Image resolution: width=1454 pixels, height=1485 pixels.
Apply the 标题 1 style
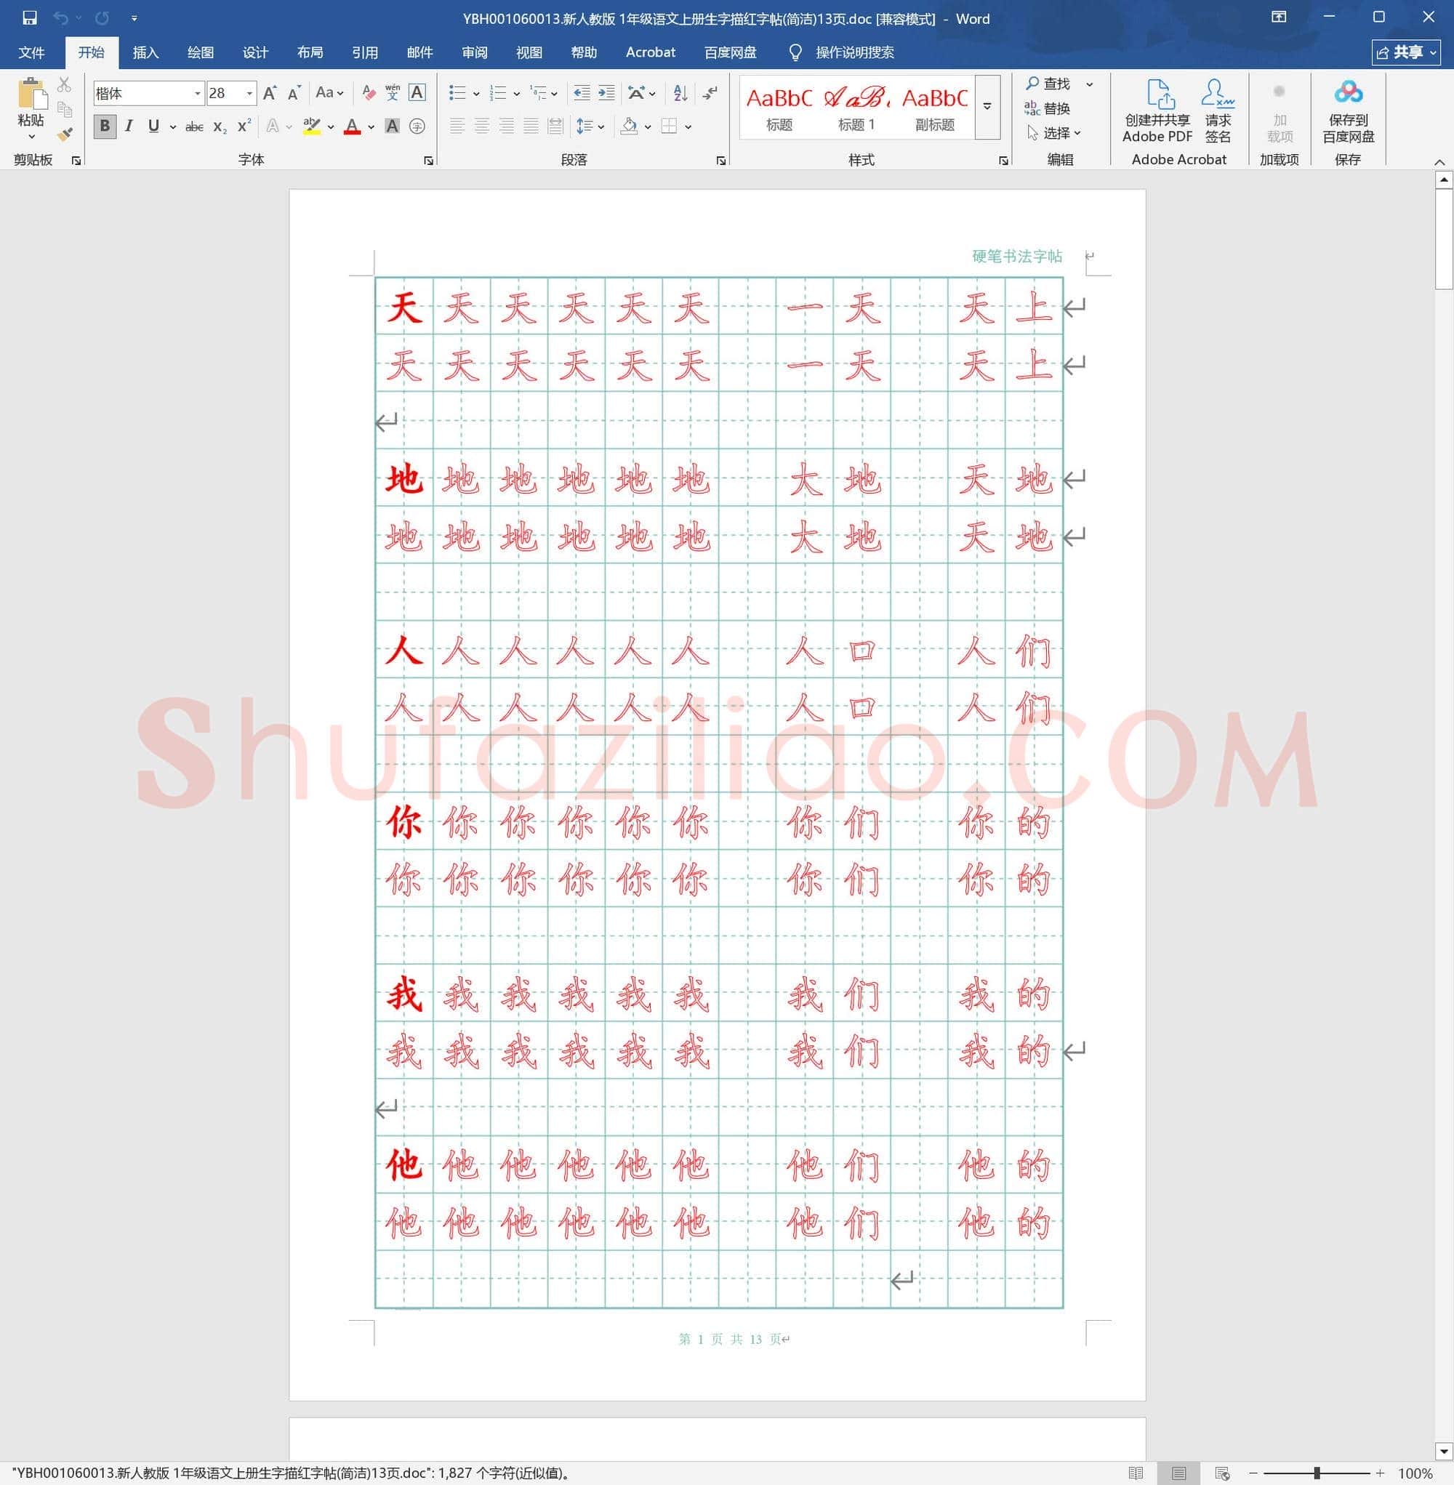click(856, 108)
